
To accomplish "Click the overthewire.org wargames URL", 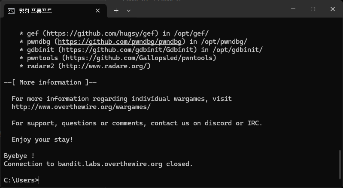I will click(x=81, y=107).
